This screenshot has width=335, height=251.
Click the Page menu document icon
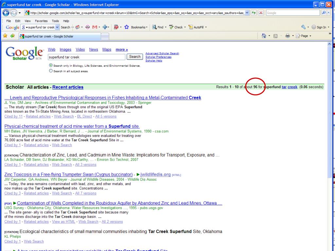click(298, 36)
